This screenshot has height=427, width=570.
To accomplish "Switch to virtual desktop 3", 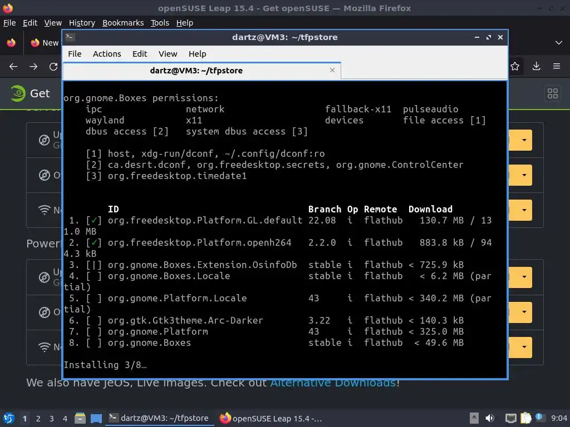I will [52, 419].
